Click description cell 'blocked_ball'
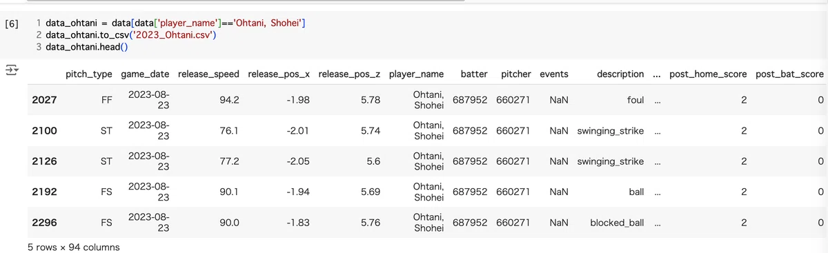This screenshot has height=253, width=828. click(x=617, y=223)
